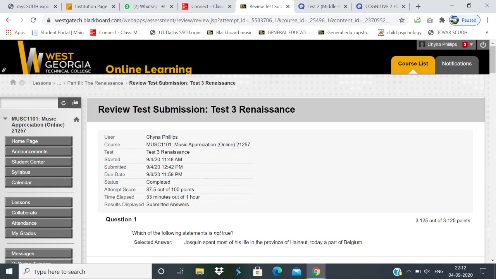Click the muted speaker volume icon
The height and width of the screenshot is (279, 496).
point(427,272)
